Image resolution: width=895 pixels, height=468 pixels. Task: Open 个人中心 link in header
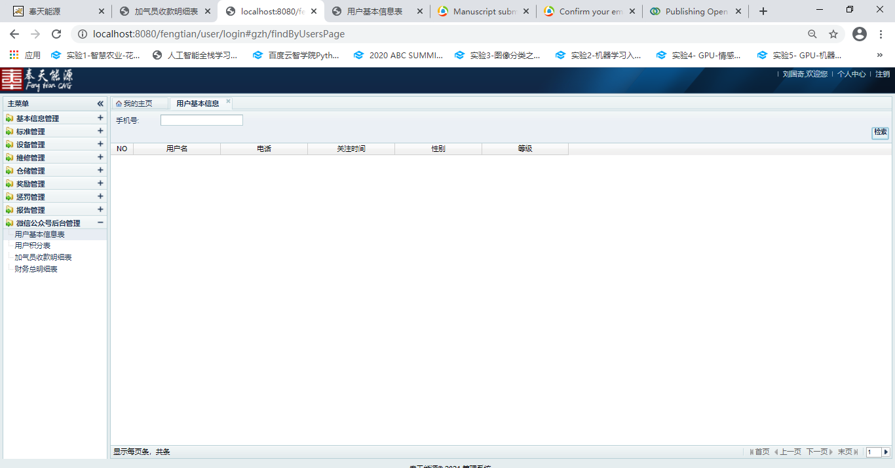[851, 74]
